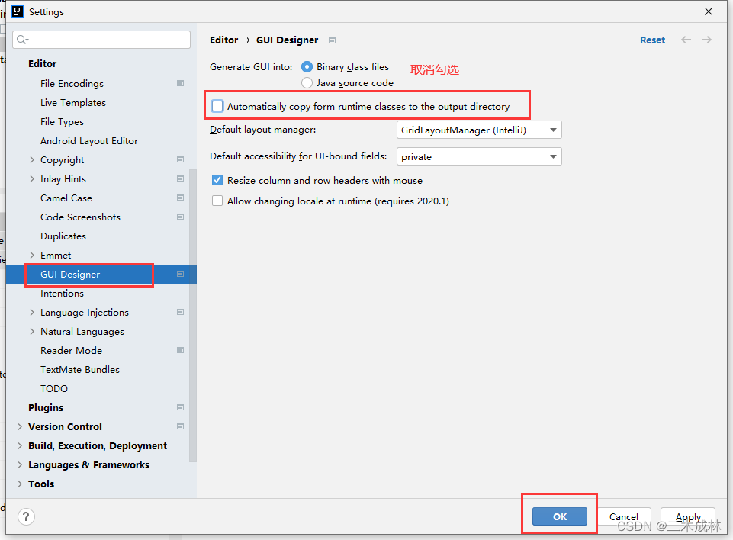Expand the Inlay Hints tree node
The height and width of the screenshot is (540, 733).
pyautogui.click(x=32, y=178)
